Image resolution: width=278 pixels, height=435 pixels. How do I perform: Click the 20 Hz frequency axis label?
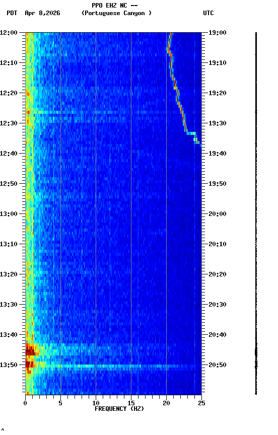166,403
